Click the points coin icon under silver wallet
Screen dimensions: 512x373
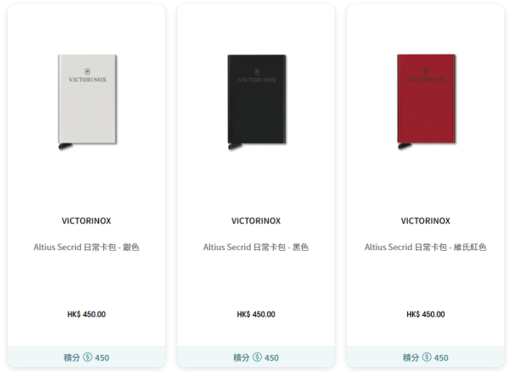(x=88, y=357)
